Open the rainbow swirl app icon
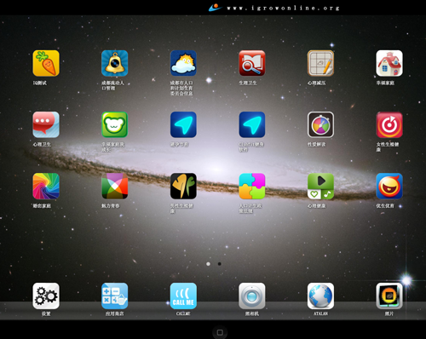 tap(46, 186)
